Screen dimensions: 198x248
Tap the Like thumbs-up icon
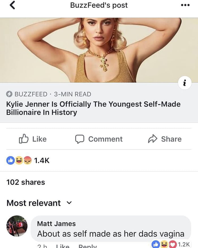pos(24,139)
